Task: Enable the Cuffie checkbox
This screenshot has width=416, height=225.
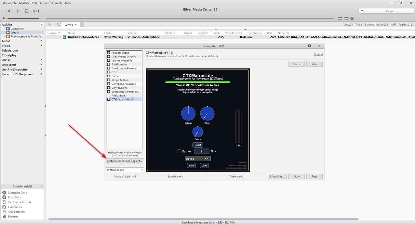Action: point(109,76)
